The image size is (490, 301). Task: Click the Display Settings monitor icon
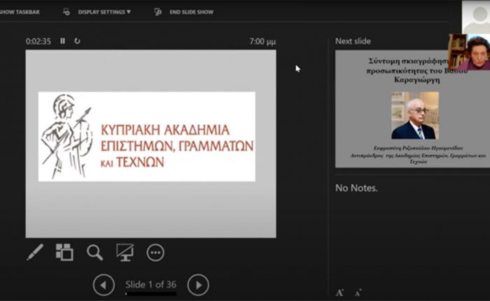coord(66,12)
